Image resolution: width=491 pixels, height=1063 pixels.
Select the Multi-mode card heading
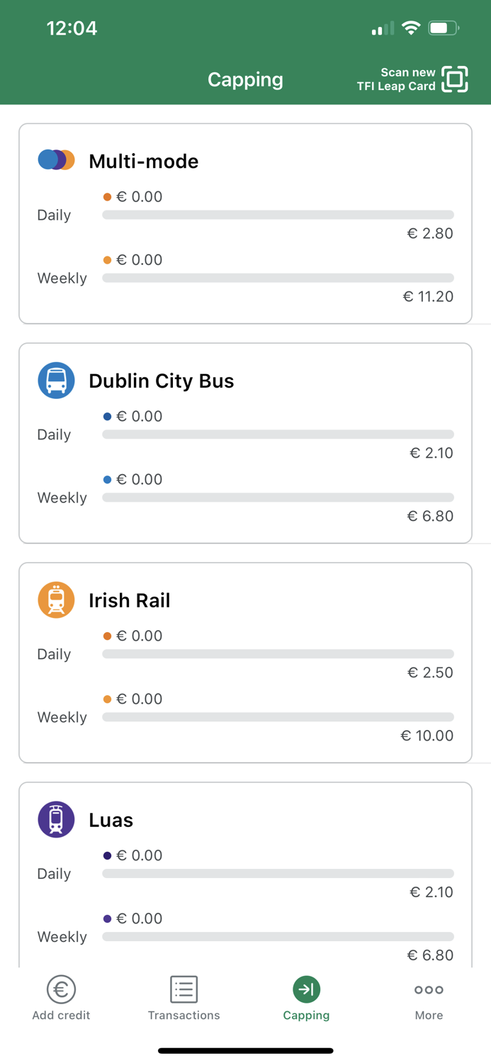(143, 162)
